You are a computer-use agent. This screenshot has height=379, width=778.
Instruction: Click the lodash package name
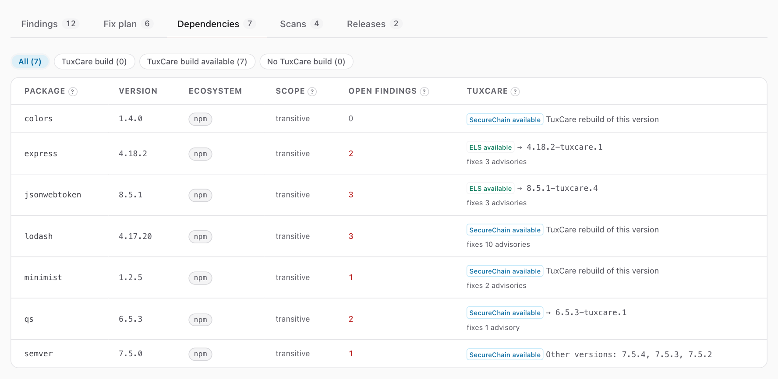pyautogui.click(x=39, y=236)
